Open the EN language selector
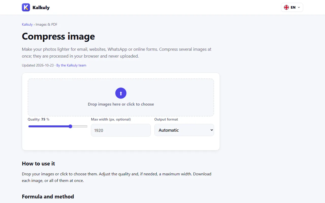The image size is (325, 203). (x=292, y=7)
